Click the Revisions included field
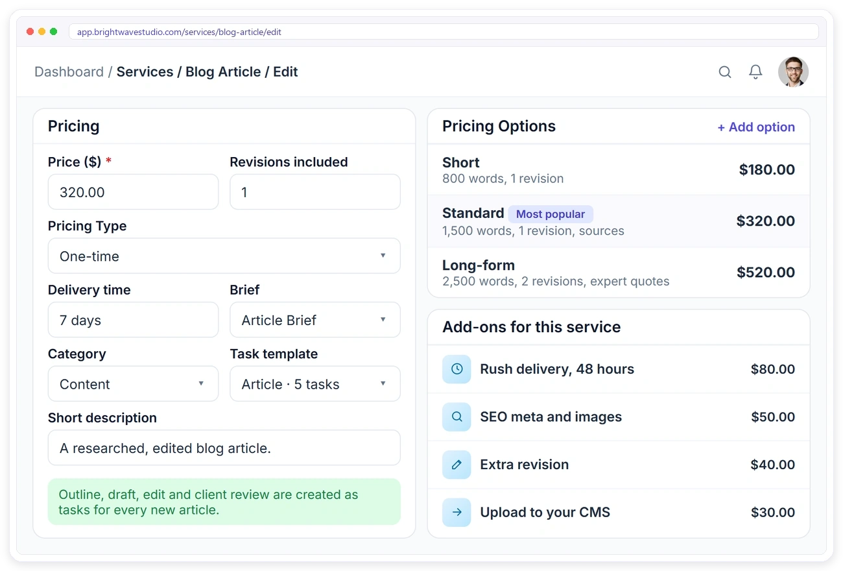This screenshot has height=571, width=843. pyautogui.click(x=315, y=192)
